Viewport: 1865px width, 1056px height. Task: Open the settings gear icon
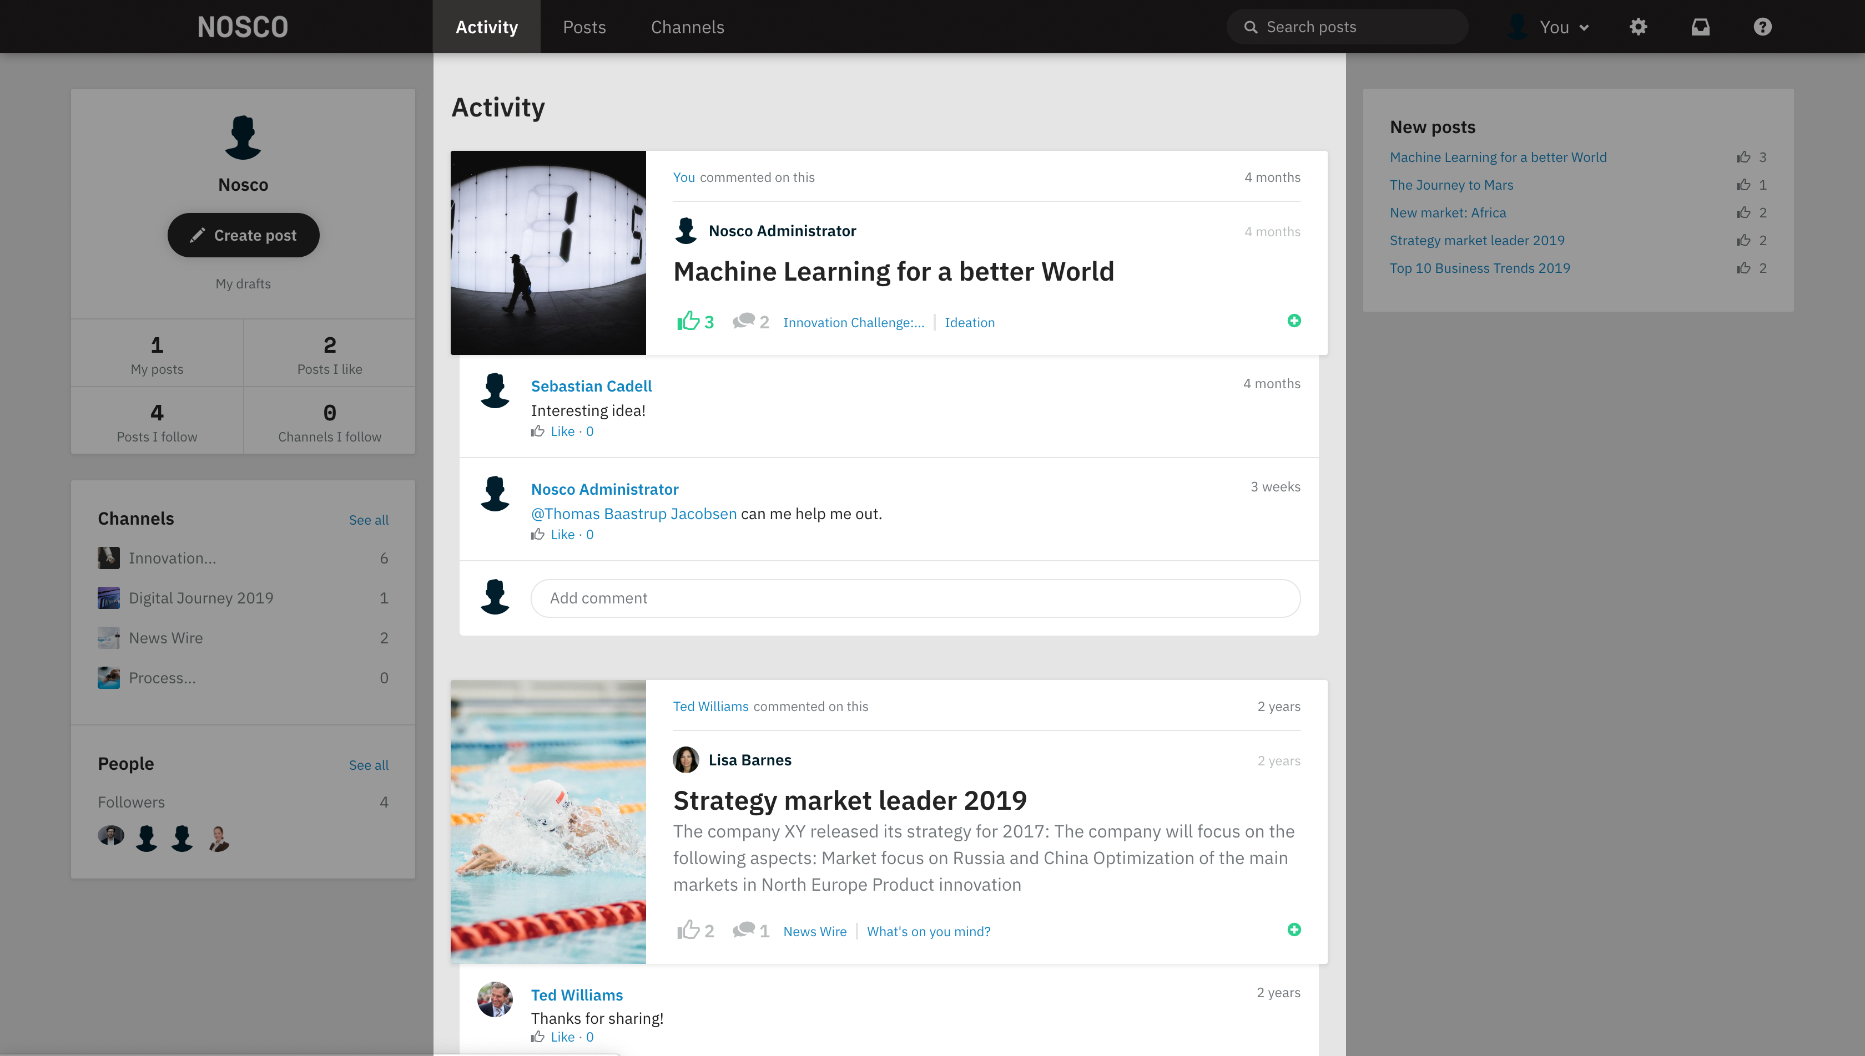(x=1638, y=27)
